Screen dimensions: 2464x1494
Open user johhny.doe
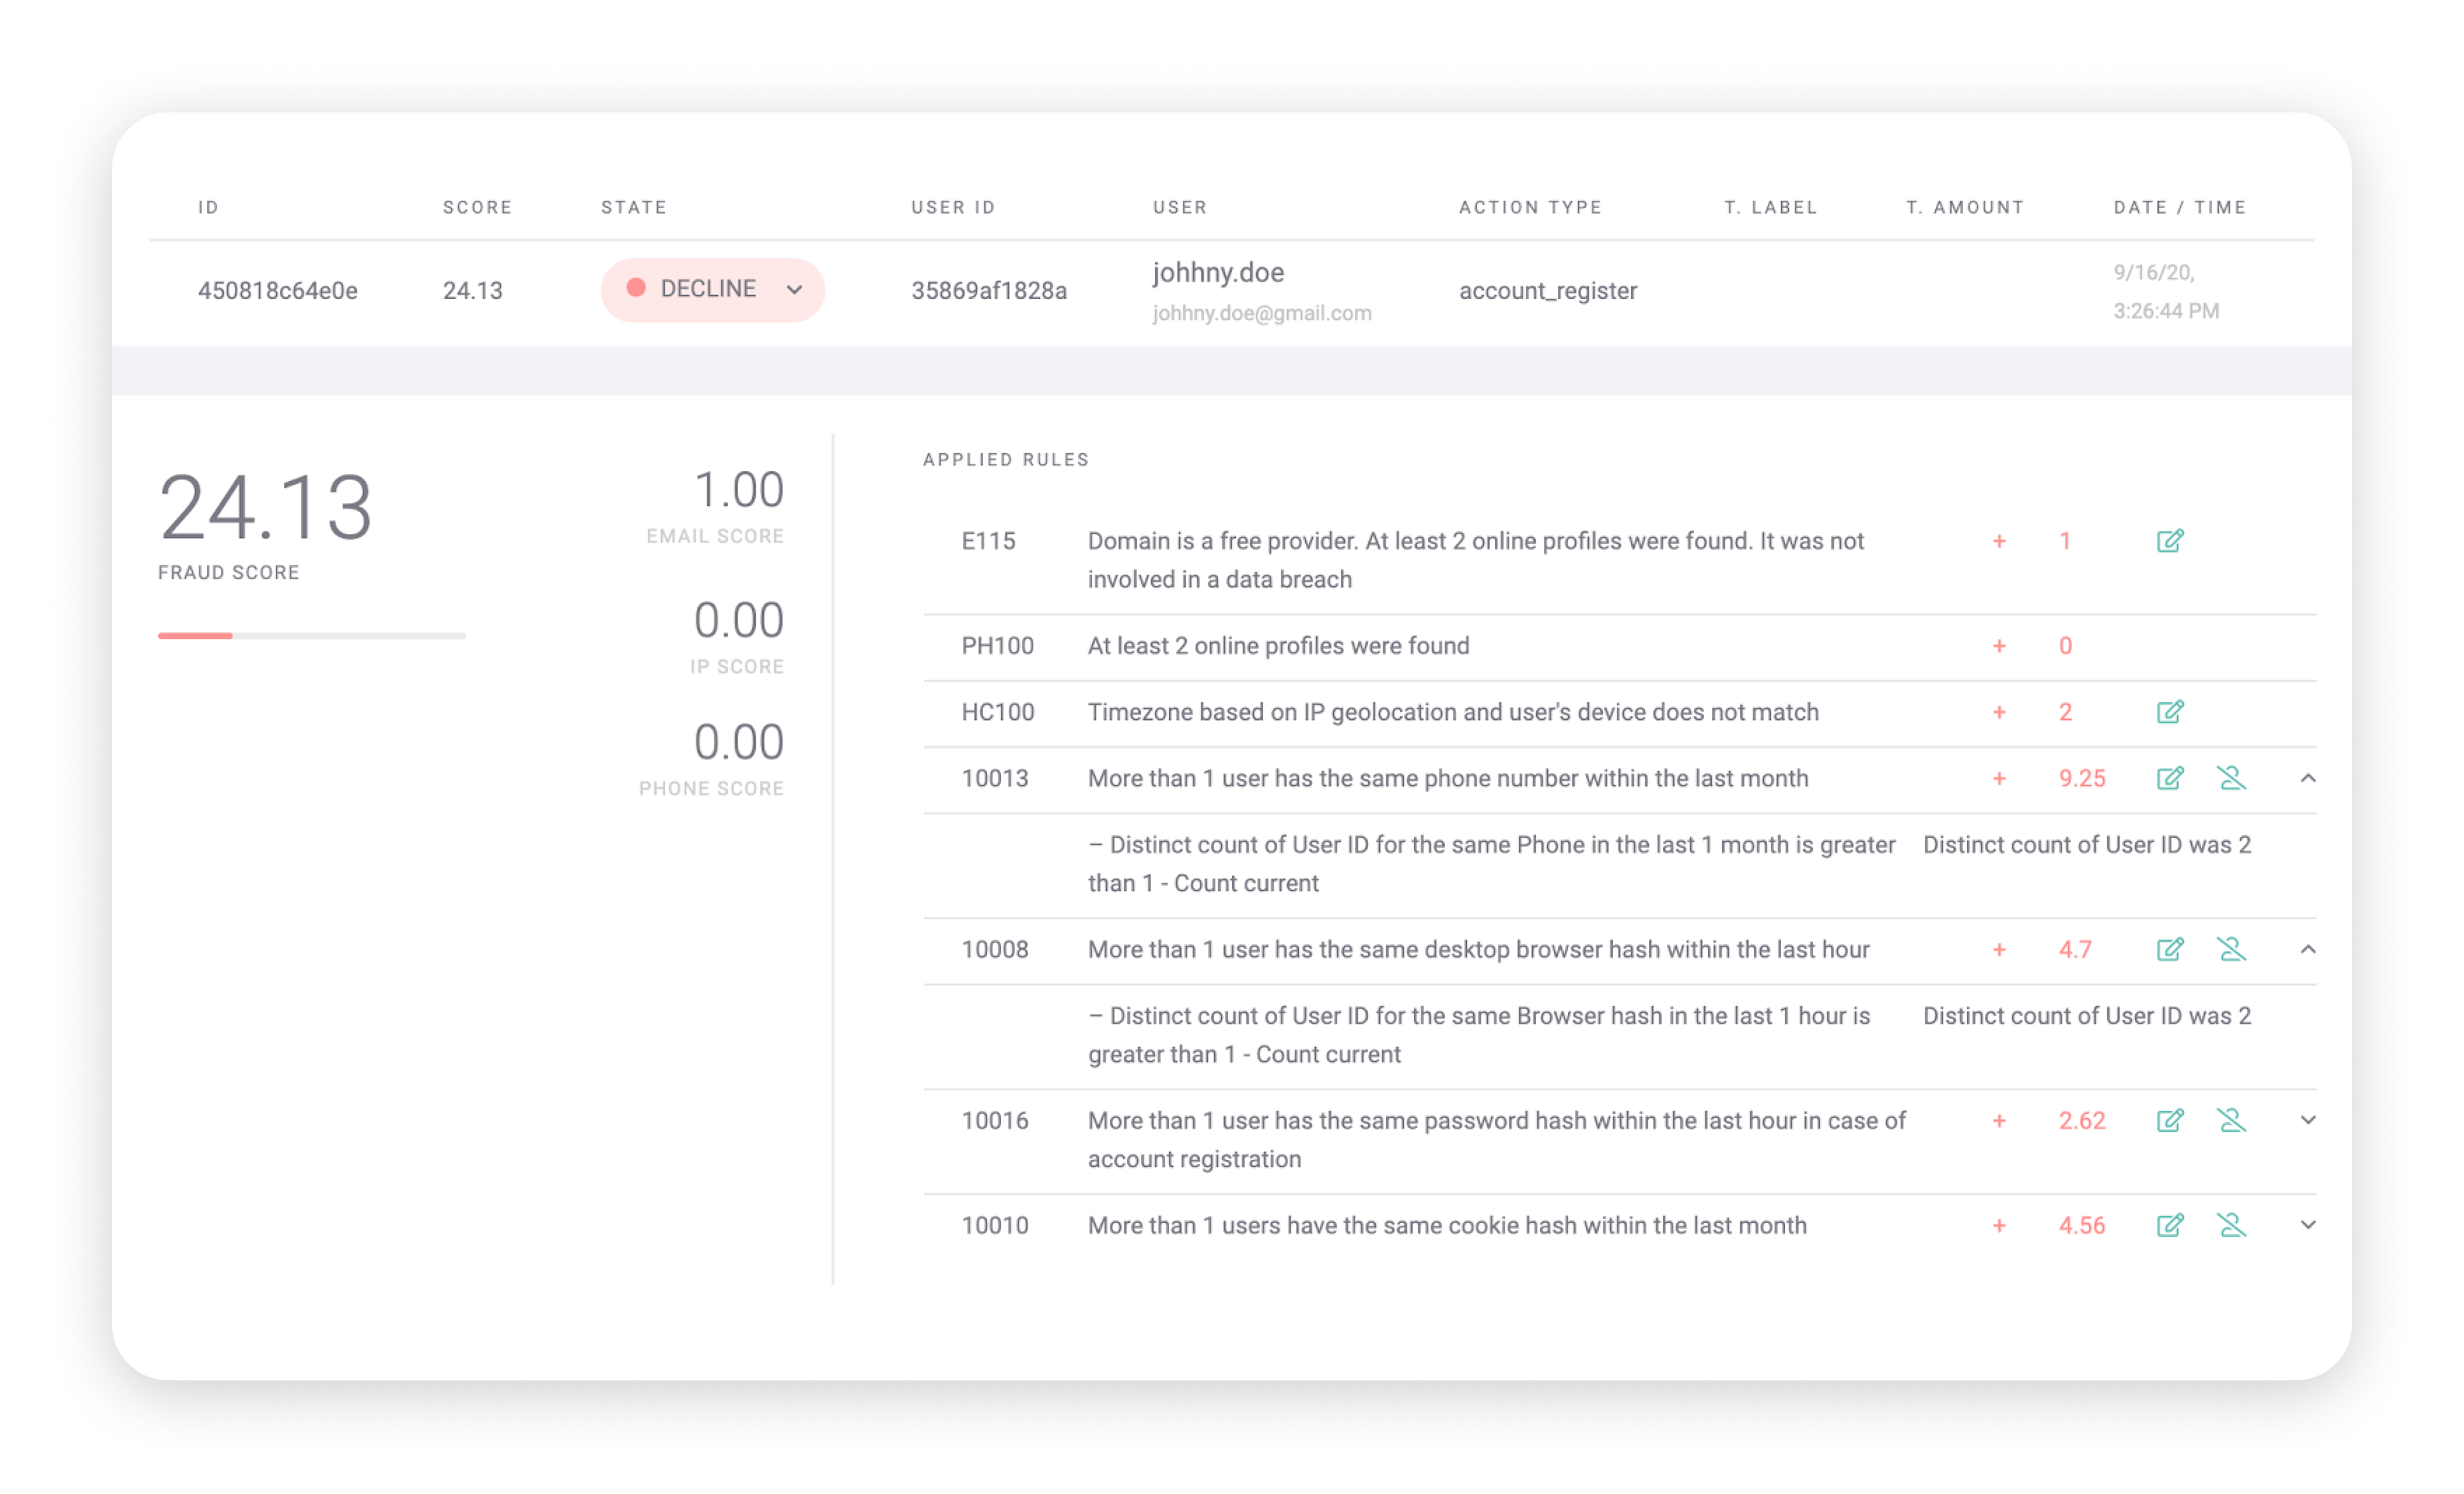pyautogui.click(x=1218, y=272)
